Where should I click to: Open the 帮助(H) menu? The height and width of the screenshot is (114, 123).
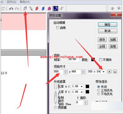point(25,2)
